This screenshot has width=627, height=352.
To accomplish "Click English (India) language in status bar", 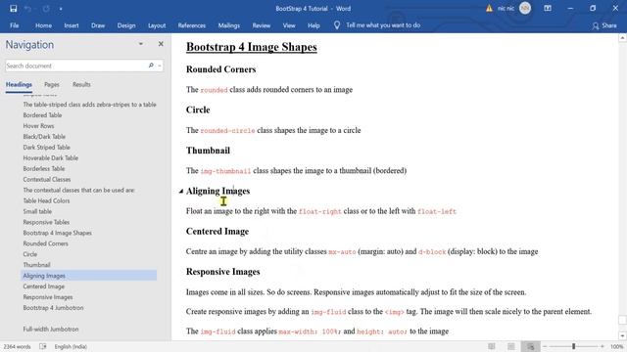I will (x=71, y=346).
